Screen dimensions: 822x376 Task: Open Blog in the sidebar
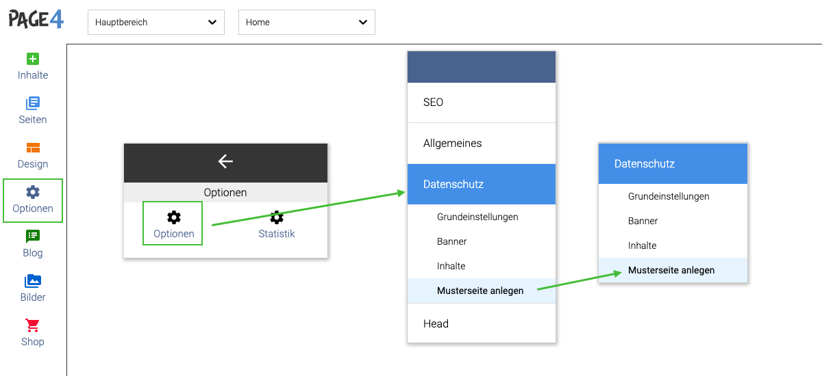tap(33, 244)
